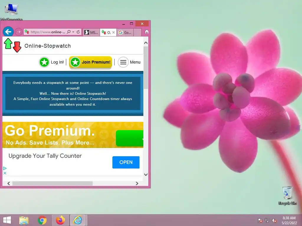Click the vertical scrollbar thumb
The height and width of the screenshot is (226, 302).
coord(146,67)
